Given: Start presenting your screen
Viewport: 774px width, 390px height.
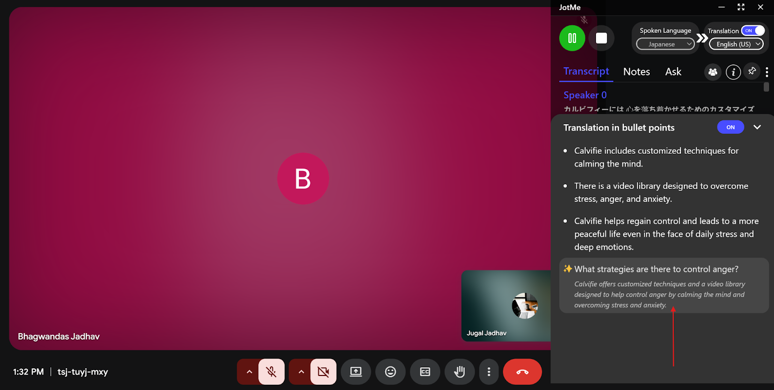Looking at the screenshot, I should [356, 372].
